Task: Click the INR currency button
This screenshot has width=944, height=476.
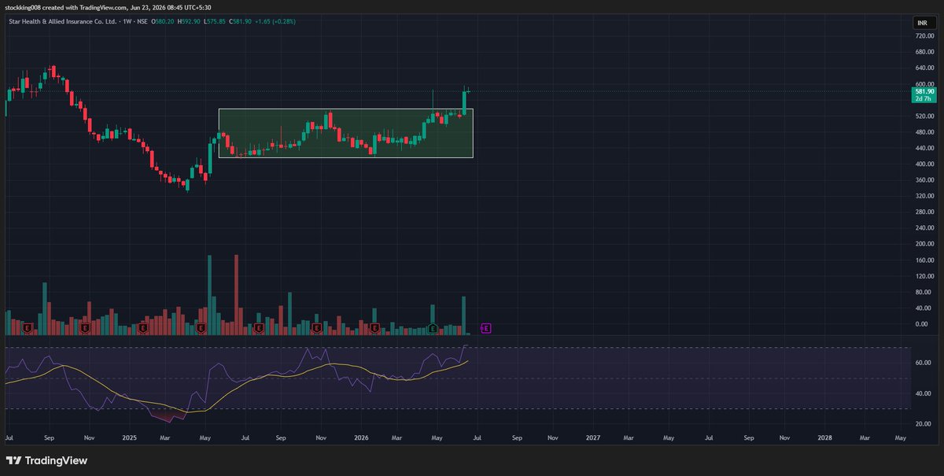Action: (923, 21)
